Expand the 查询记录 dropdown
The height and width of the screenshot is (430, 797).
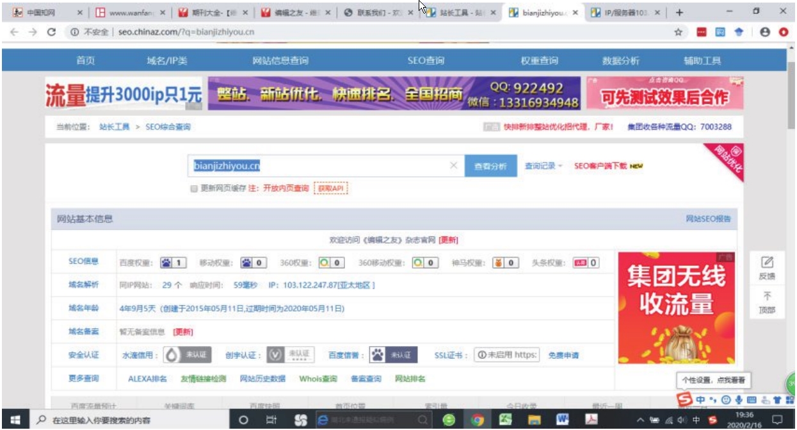pos(543,166)
